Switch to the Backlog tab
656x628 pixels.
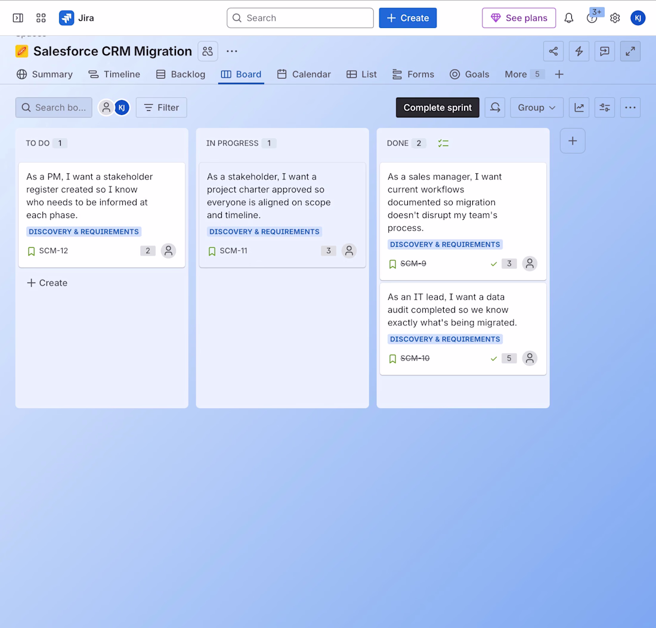[x=181, y=74]
